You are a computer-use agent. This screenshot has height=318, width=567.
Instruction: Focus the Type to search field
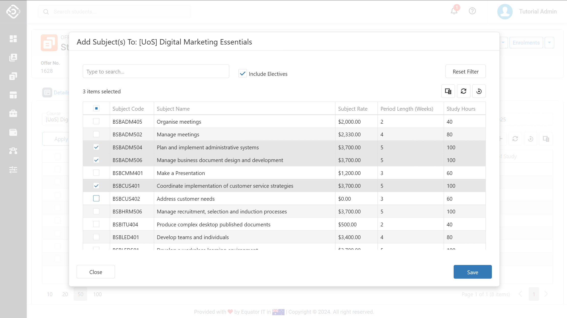click(156, 71)
